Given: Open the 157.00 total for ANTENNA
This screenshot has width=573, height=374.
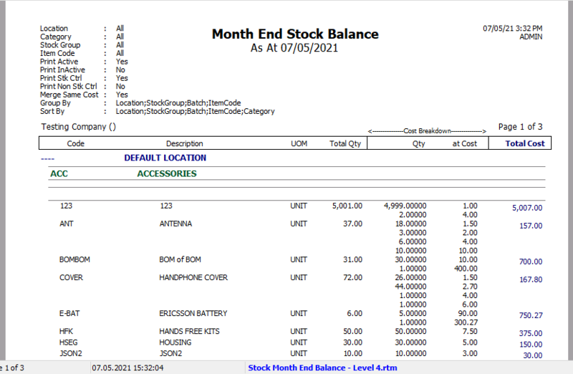Looking at the screenshot, I should (531, 226).
